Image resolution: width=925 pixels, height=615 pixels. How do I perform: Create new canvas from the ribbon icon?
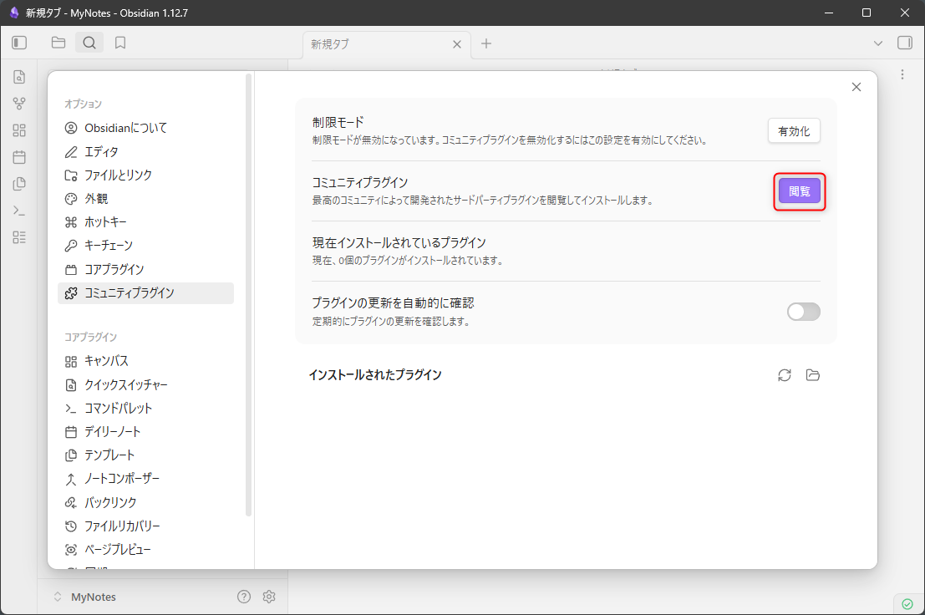pos(19,130)
